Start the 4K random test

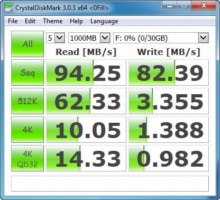pyautogui.click(x=27, y=130)
